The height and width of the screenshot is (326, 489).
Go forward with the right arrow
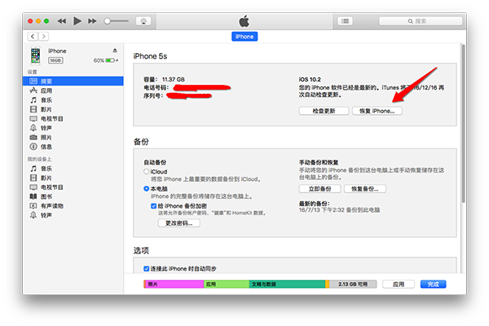44,37
